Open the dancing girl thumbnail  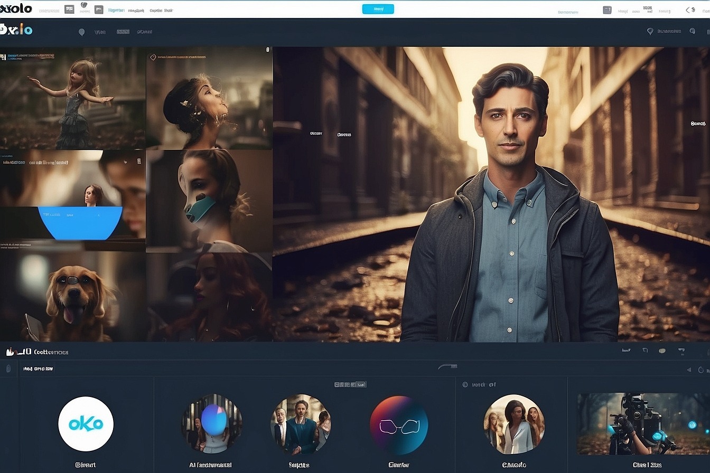73,98
